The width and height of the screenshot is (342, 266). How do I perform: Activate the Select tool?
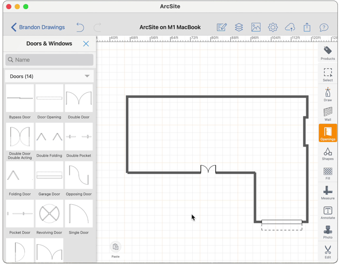click(x=327, y=74)
